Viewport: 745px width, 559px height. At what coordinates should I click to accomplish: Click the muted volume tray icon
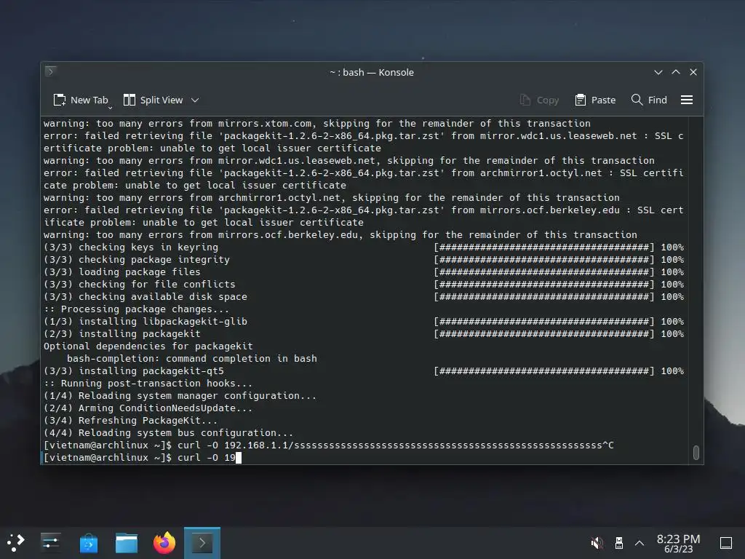click(597, 542)
